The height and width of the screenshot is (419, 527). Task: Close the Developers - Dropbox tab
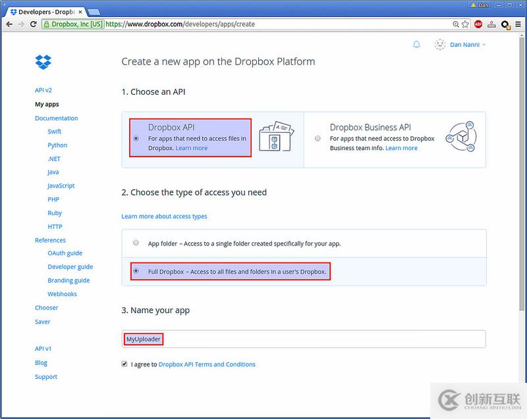(80, 12)
